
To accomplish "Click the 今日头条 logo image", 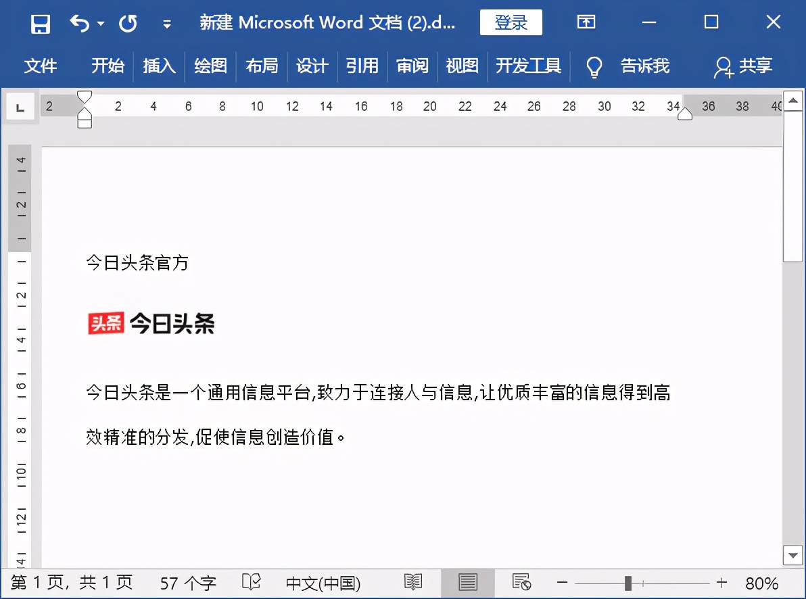I will coord(151,324).
